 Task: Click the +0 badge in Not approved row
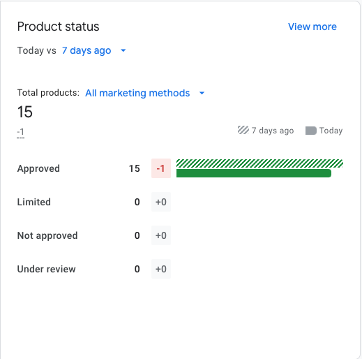161,235
